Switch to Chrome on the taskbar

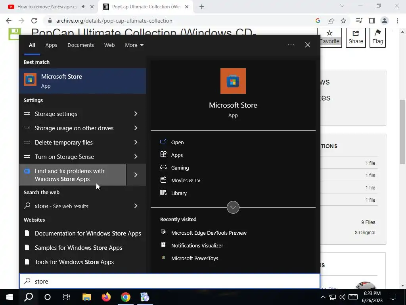tap(126, 297)
